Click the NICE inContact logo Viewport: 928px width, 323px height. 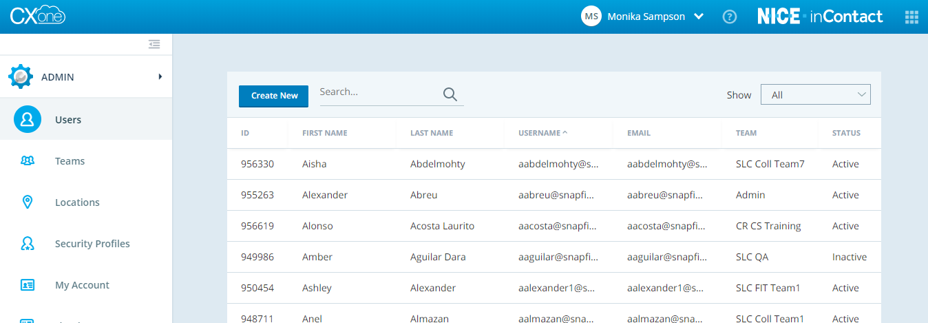pyautogui.click(x=820, y=17)
